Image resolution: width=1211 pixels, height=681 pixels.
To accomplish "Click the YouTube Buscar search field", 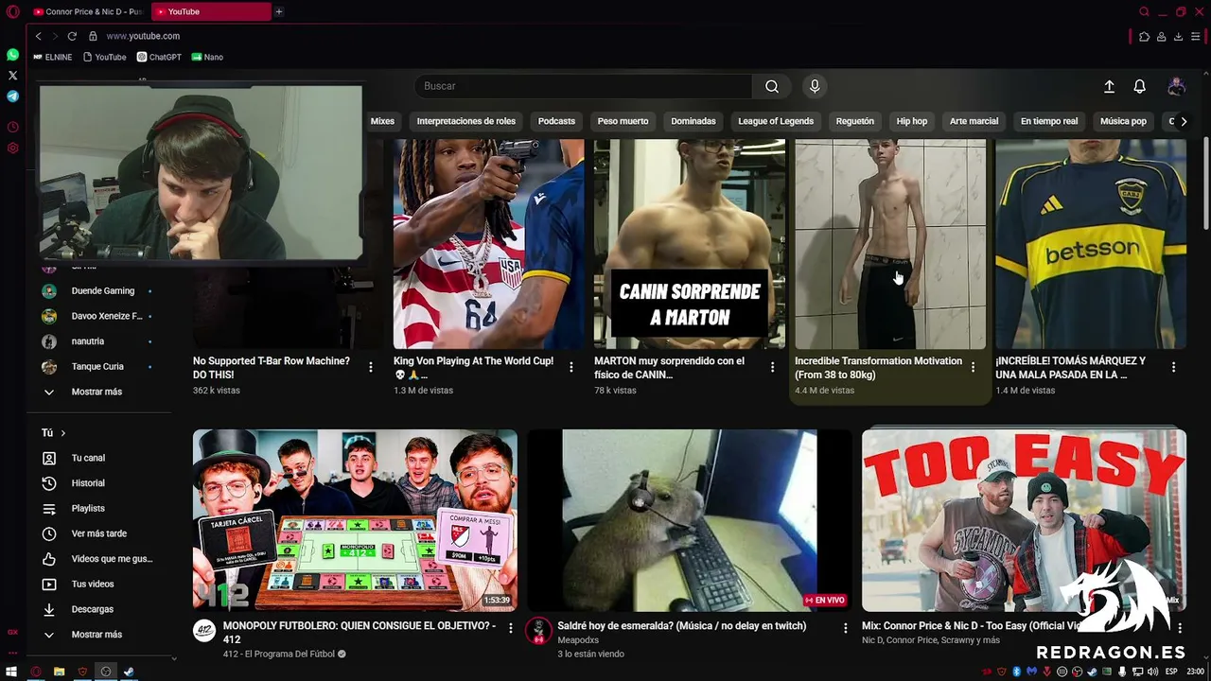I will point(583,86).
